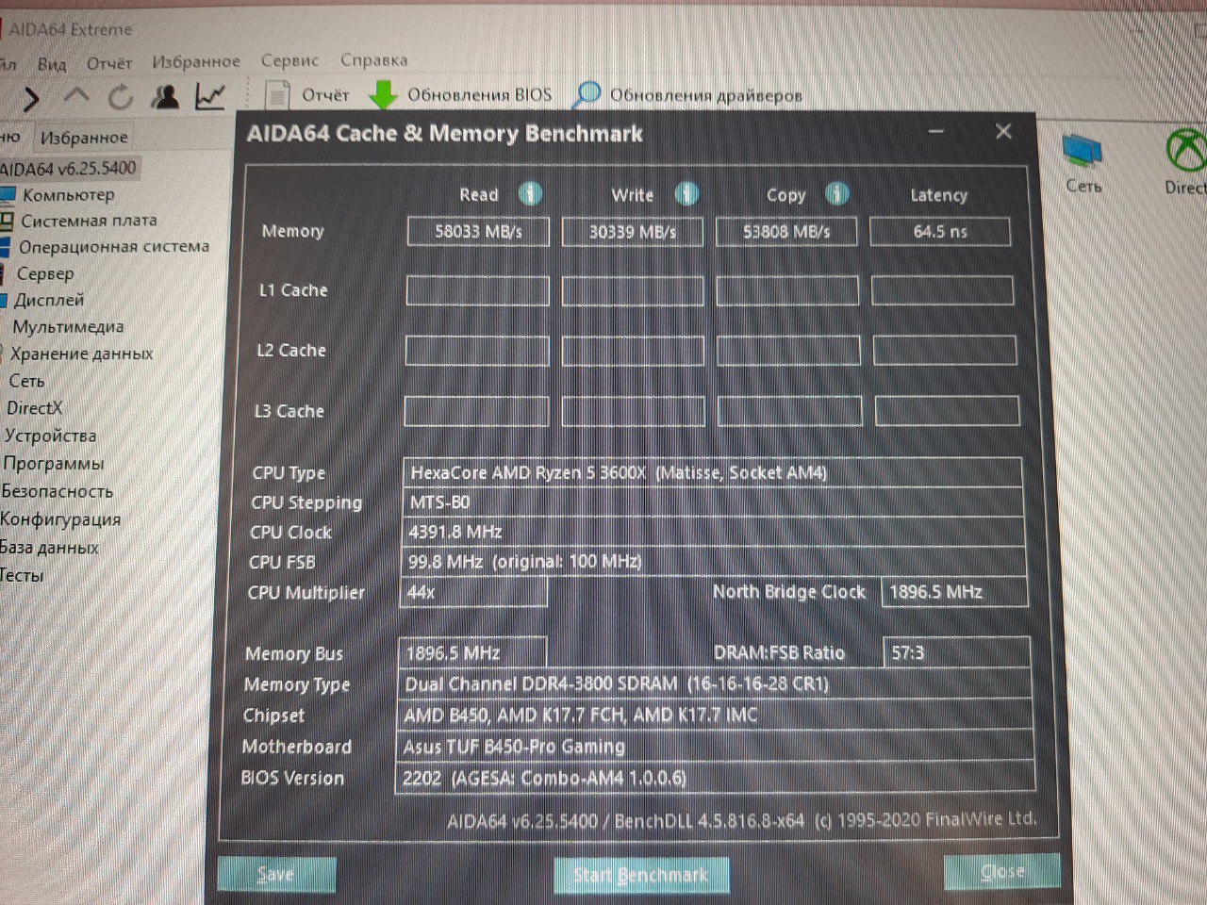Click the Memory Bus value 1896.5 MHz

pyautogui.click(x=472, y=652)
